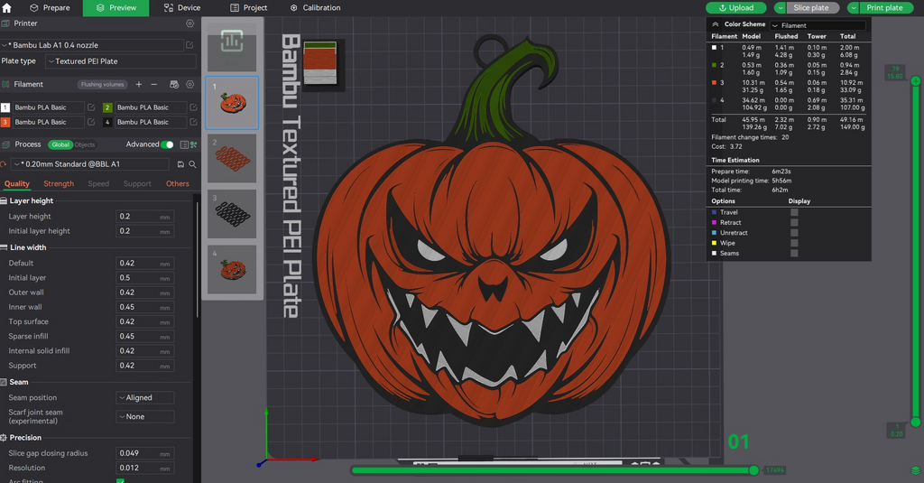924x483 pixels.
Task: Open the Calibration menu
Action: pos(315,7)
